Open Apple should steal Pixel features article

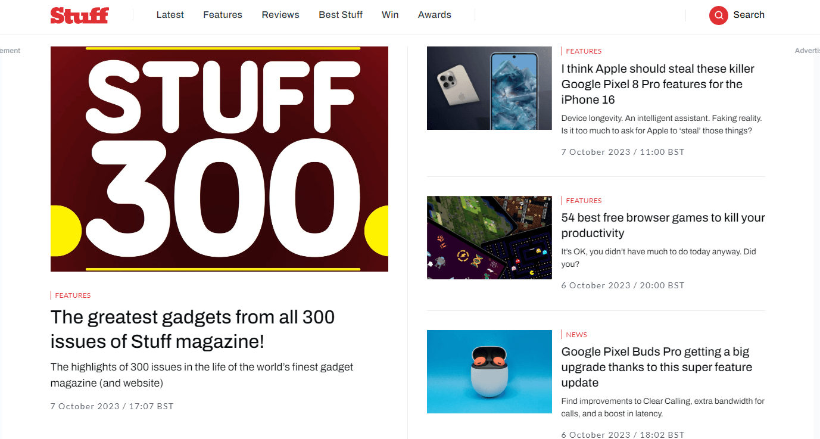coord(658,84)
